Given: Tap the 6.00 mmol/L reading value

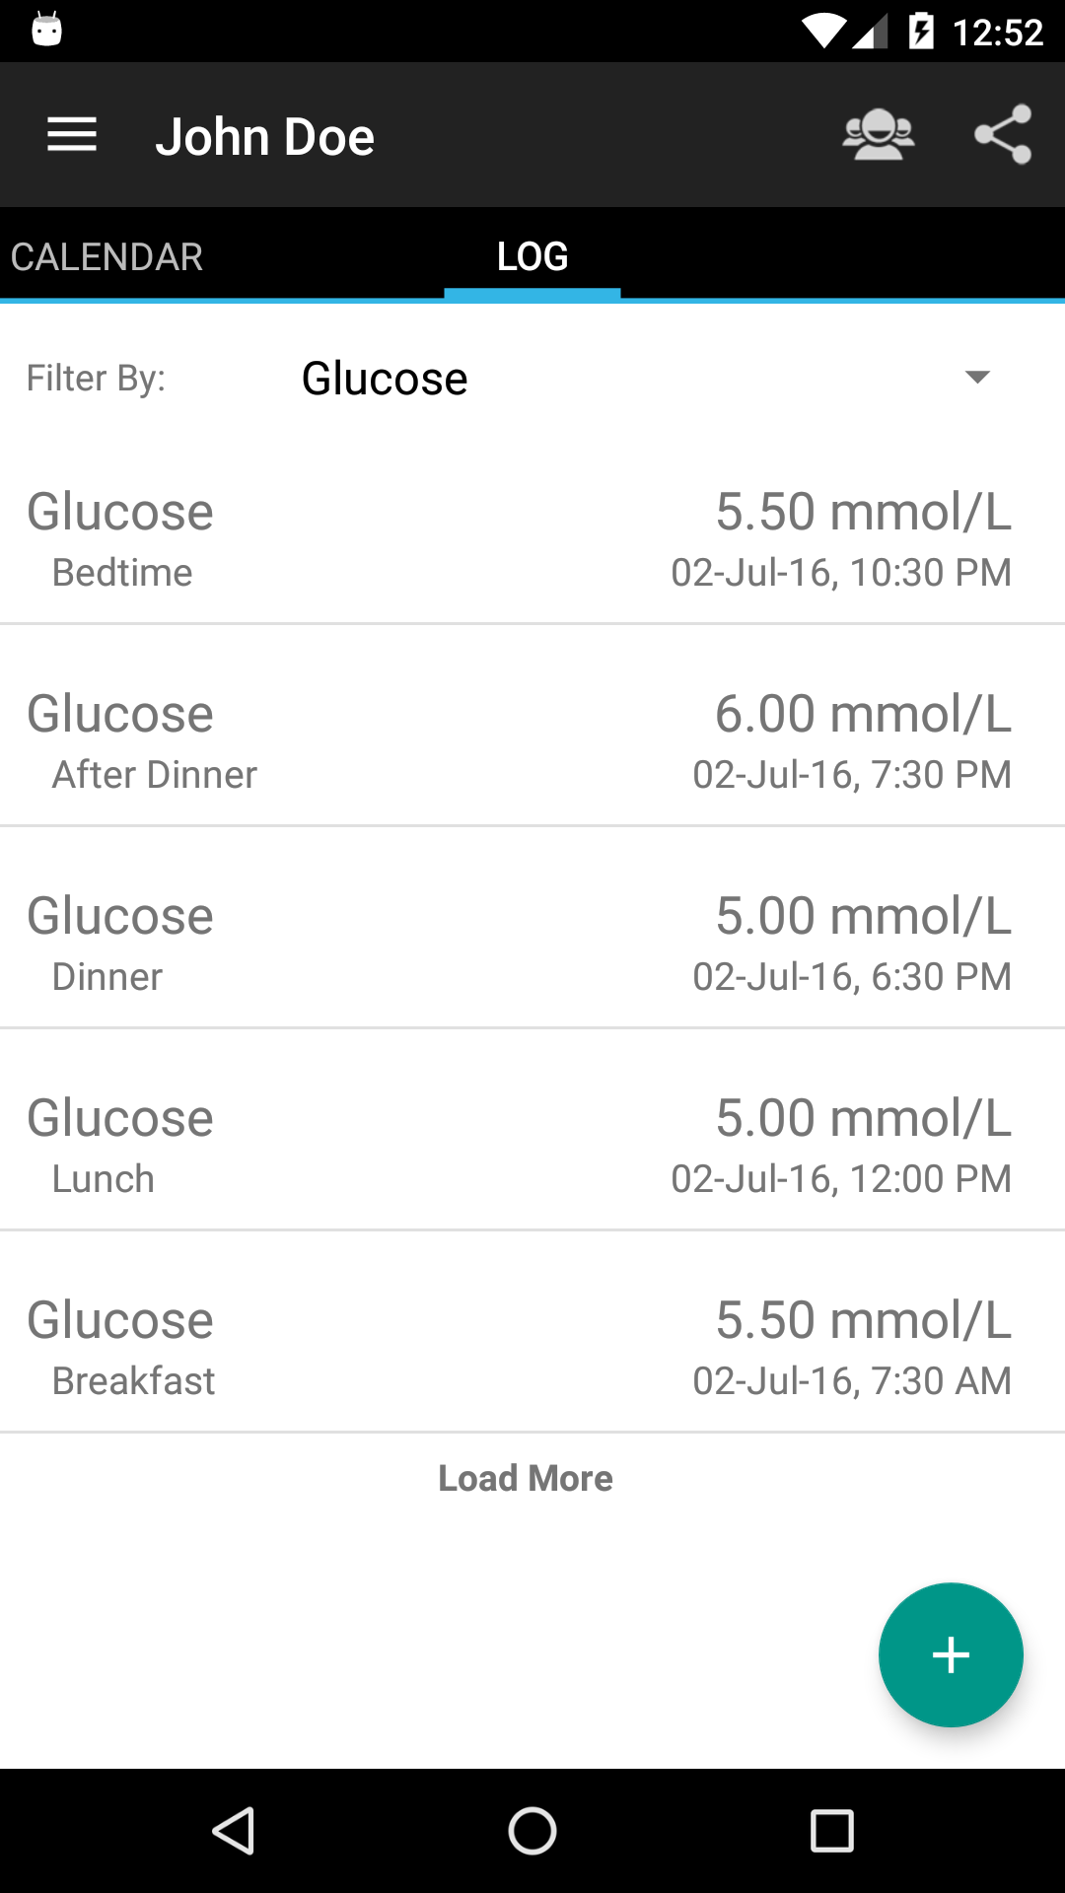Looking at the screenshot, I should (863, 714).
